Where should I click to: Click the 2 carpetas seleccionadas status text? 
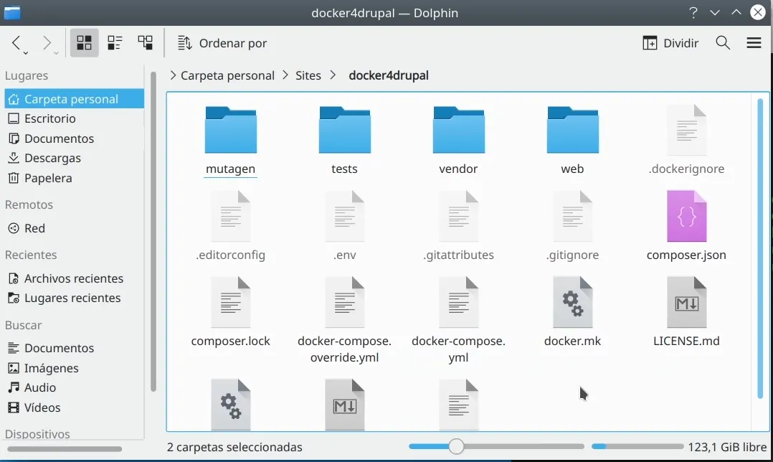pos(234,447)
